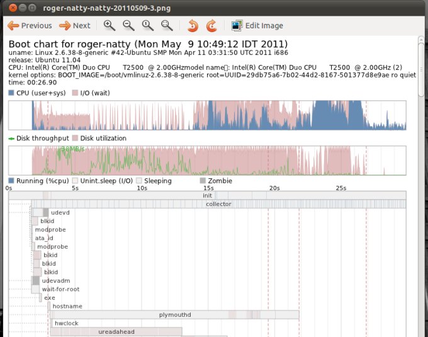Click the I/O (wait) legend swatch
This screenshot has height=337, width=428.
[x=75, y=93]
